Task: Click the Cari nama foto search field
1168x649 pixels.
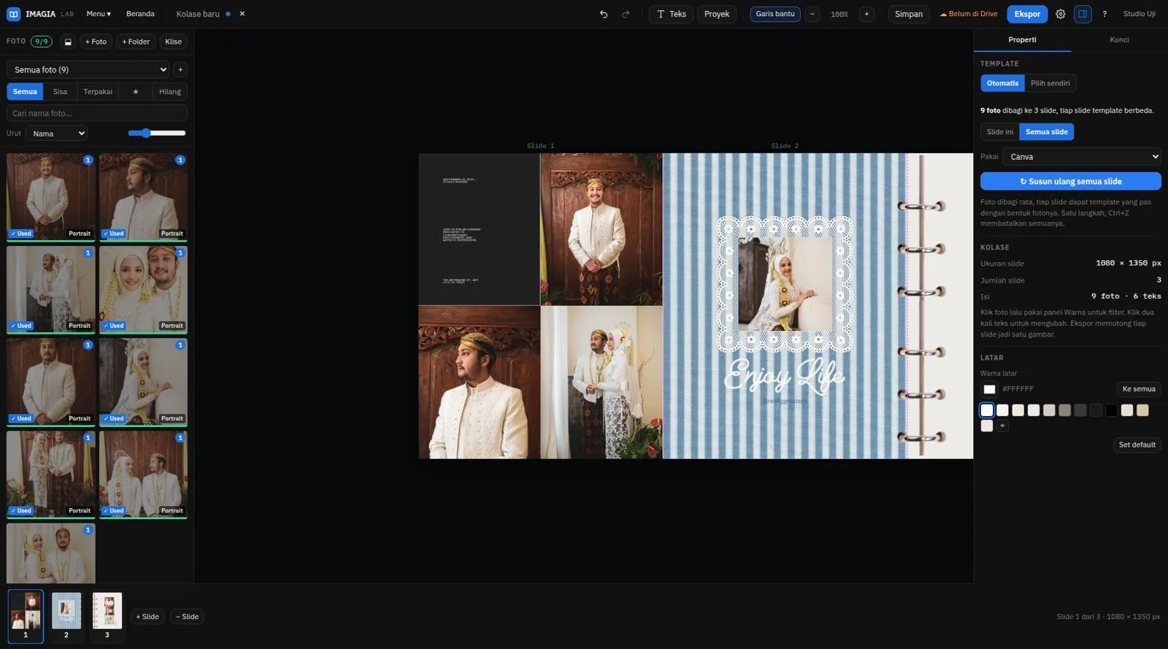Action: point(97,113)
